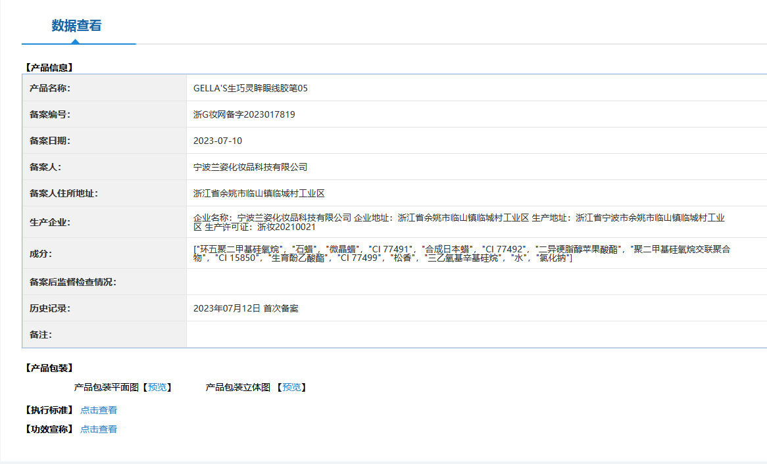Select filing number 浙G妆网备字2023017819
The width and height of the screenshot is (767, 464).
[x=244, y=114]
